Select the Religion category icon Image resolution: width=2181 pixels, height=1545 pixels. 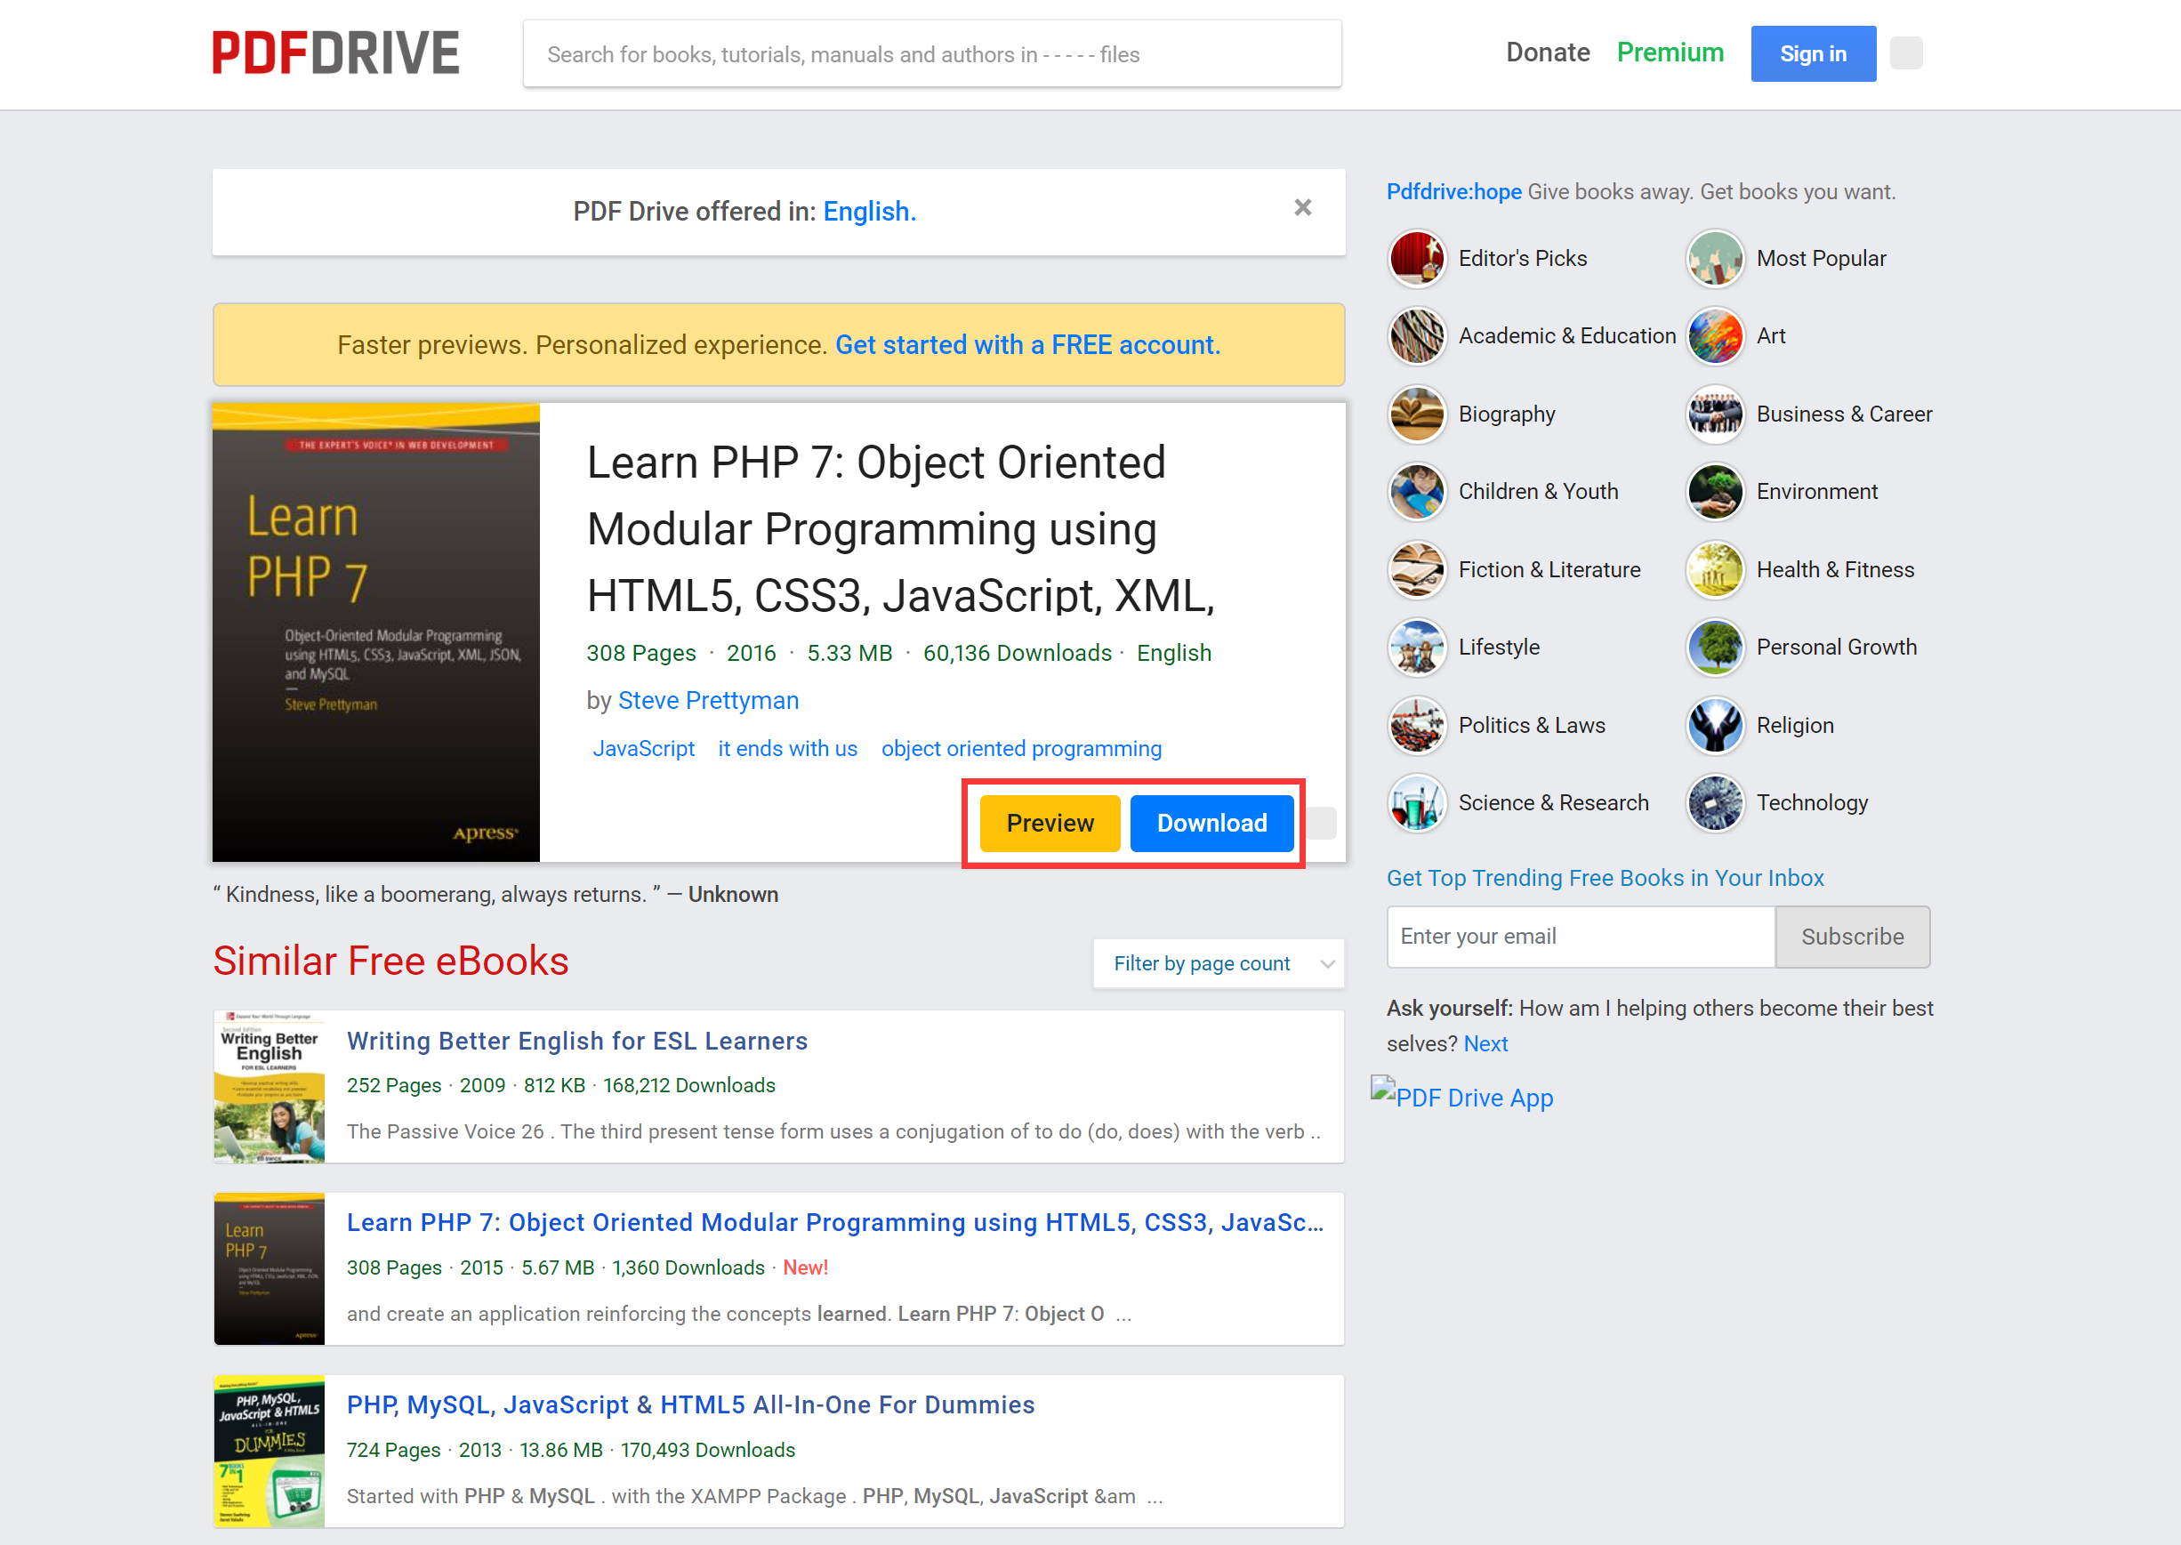(x=1714, y=725)
